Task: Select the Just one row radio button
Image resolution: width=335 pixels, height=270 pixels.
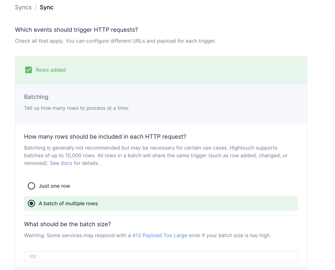Action: 31,186
